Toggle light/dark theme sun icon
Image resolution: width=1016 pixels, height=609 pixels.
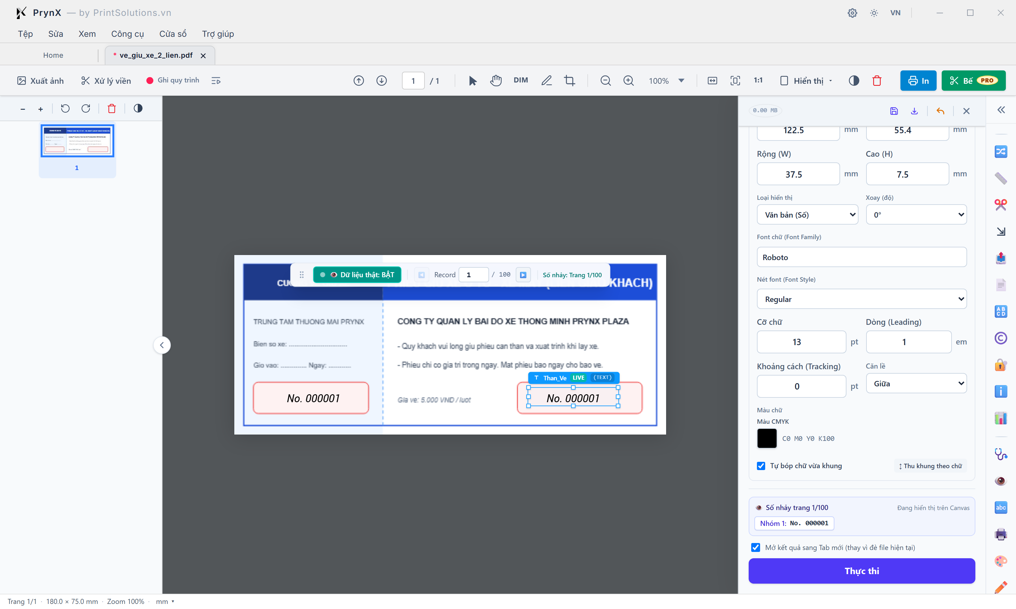coord(874,13)
